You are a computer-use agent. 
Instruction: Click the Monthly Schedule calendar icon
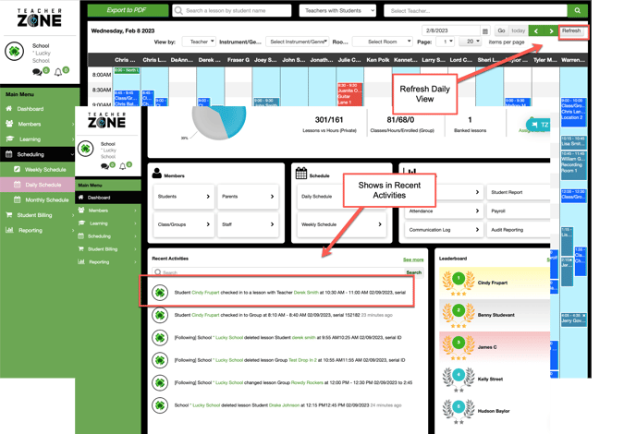17,199
